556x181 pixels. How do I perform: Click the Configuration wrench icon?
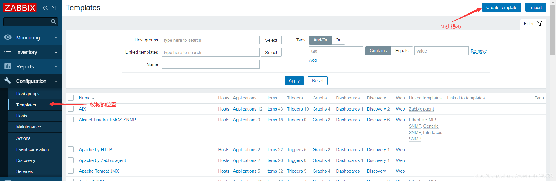tap(8, 81)
